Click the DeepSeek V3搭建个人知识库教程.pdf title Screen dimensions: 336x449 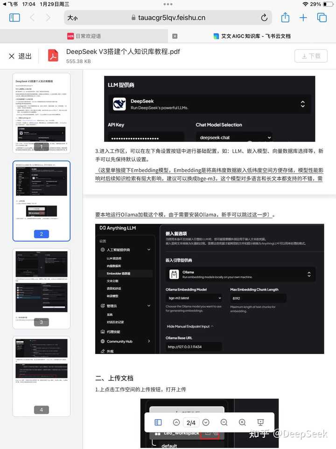pos(123,51)
